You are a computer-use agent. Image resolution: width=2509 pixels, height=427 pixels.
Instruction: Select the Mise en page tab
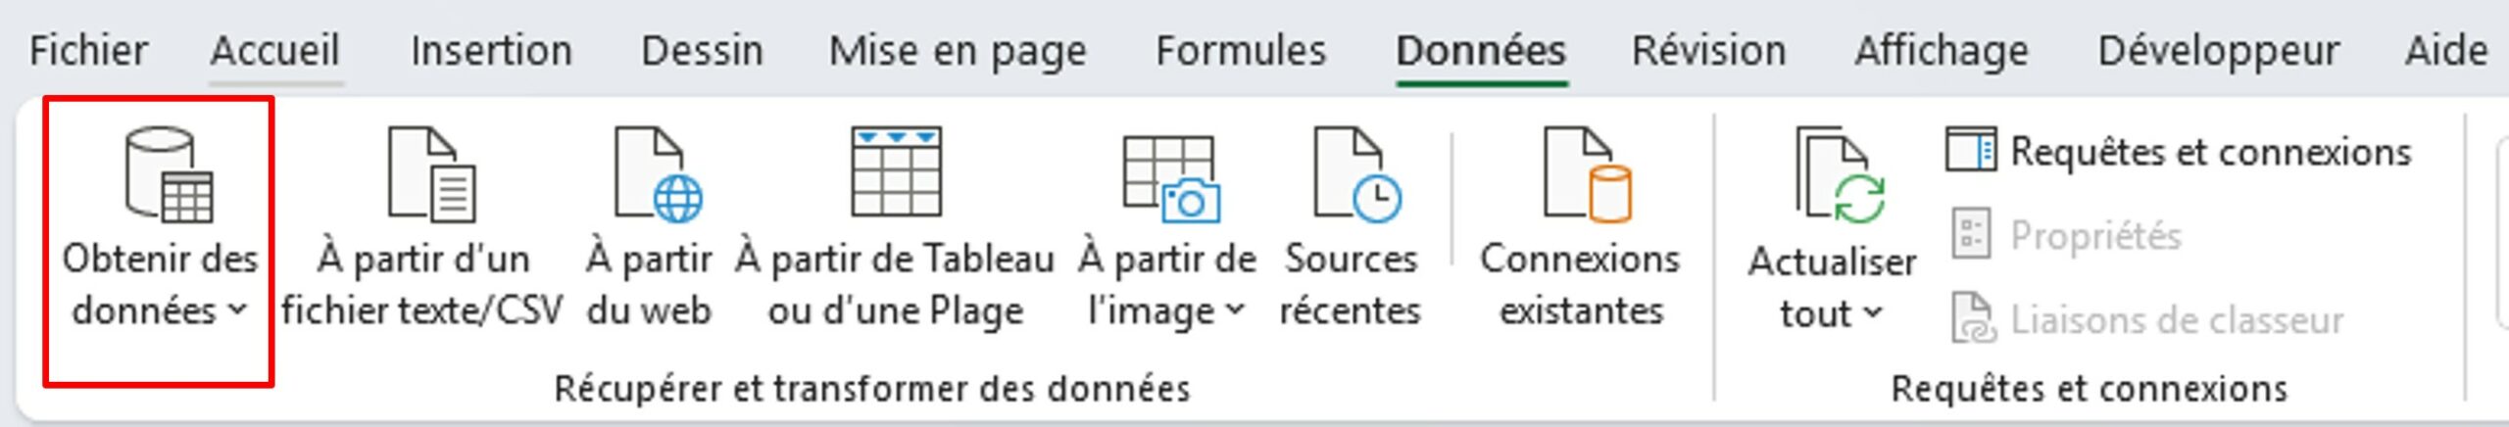(x=958, y=51)
